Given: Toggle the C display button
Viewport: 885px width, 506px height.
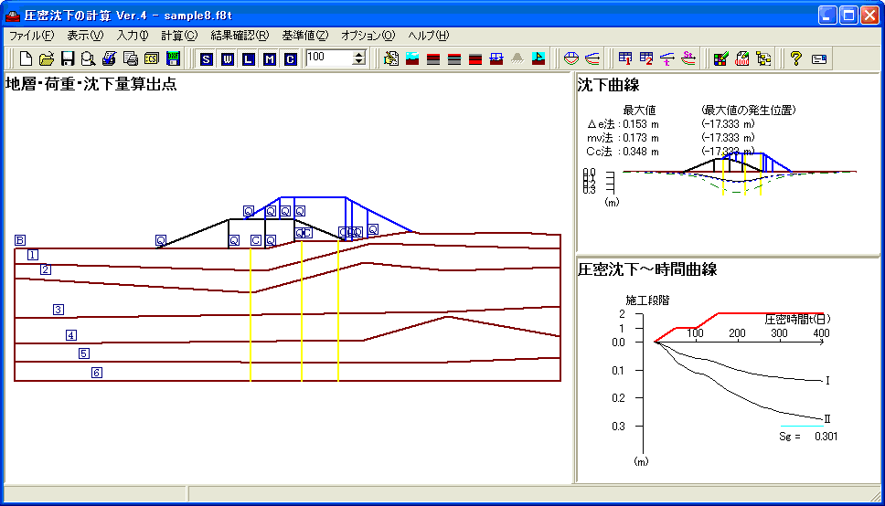Looking at the screenshot, I should coord(290,58).
